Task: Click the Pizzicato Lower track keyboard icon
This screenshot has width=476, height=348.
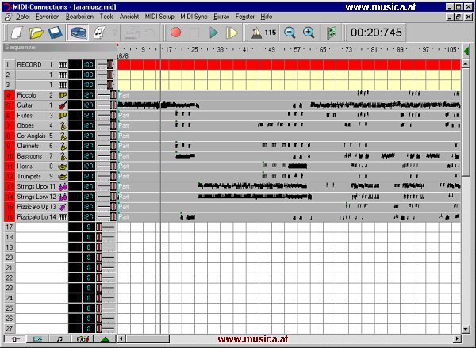Action: pyautogui.click(x=63, y=217)
